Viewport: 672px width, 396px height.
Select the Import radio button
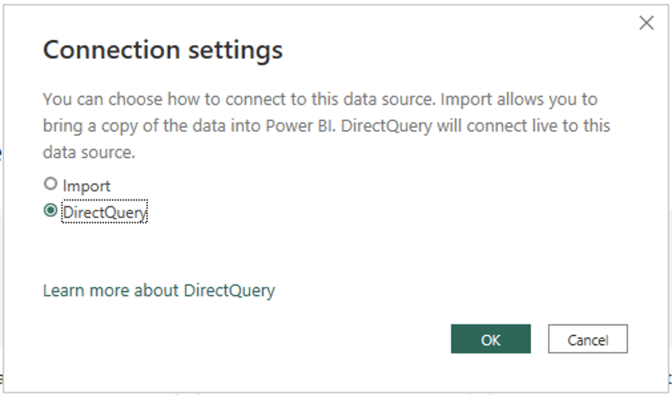click(51, 183)
